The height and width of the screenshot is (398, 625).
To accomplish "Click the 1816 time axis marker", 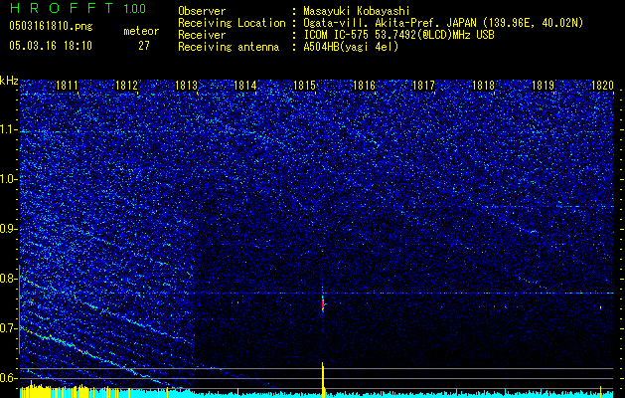I will (365, 85).
